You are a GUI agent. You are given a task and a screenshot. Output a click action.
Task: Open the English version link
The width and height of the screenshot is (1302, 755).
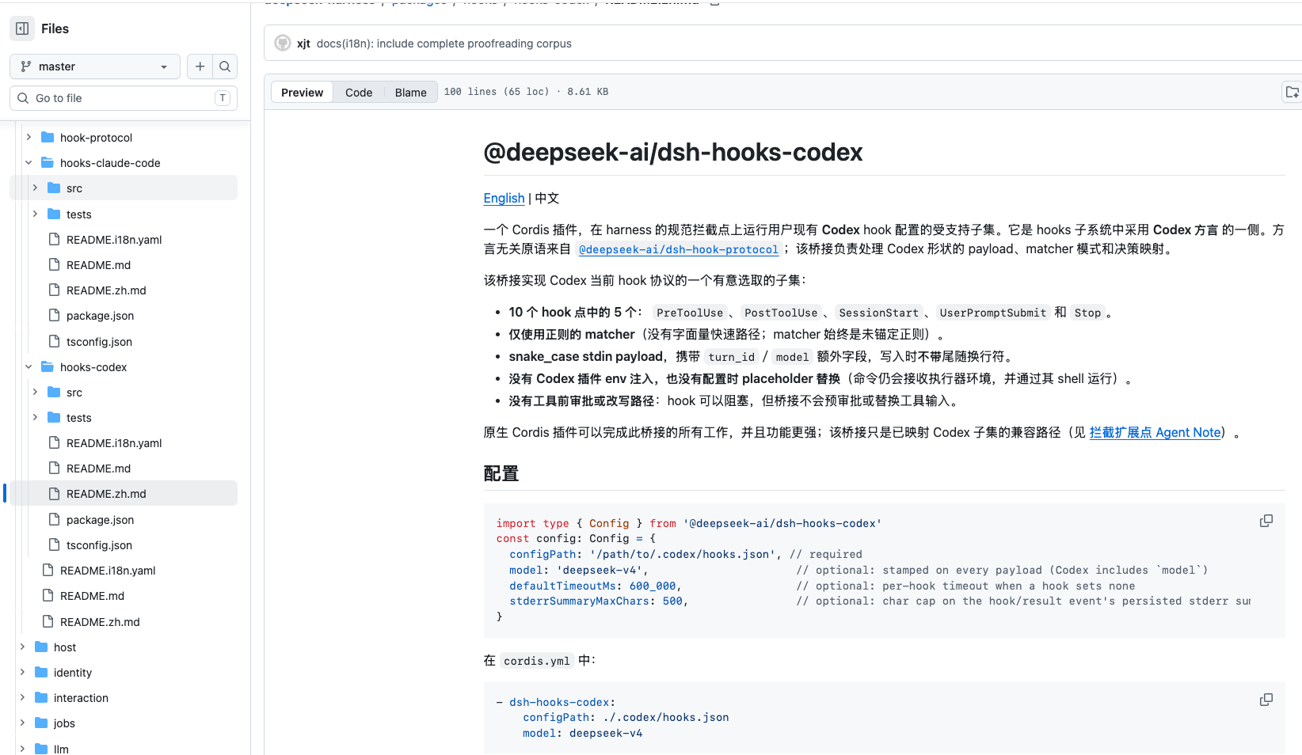[x=504, y=198]
